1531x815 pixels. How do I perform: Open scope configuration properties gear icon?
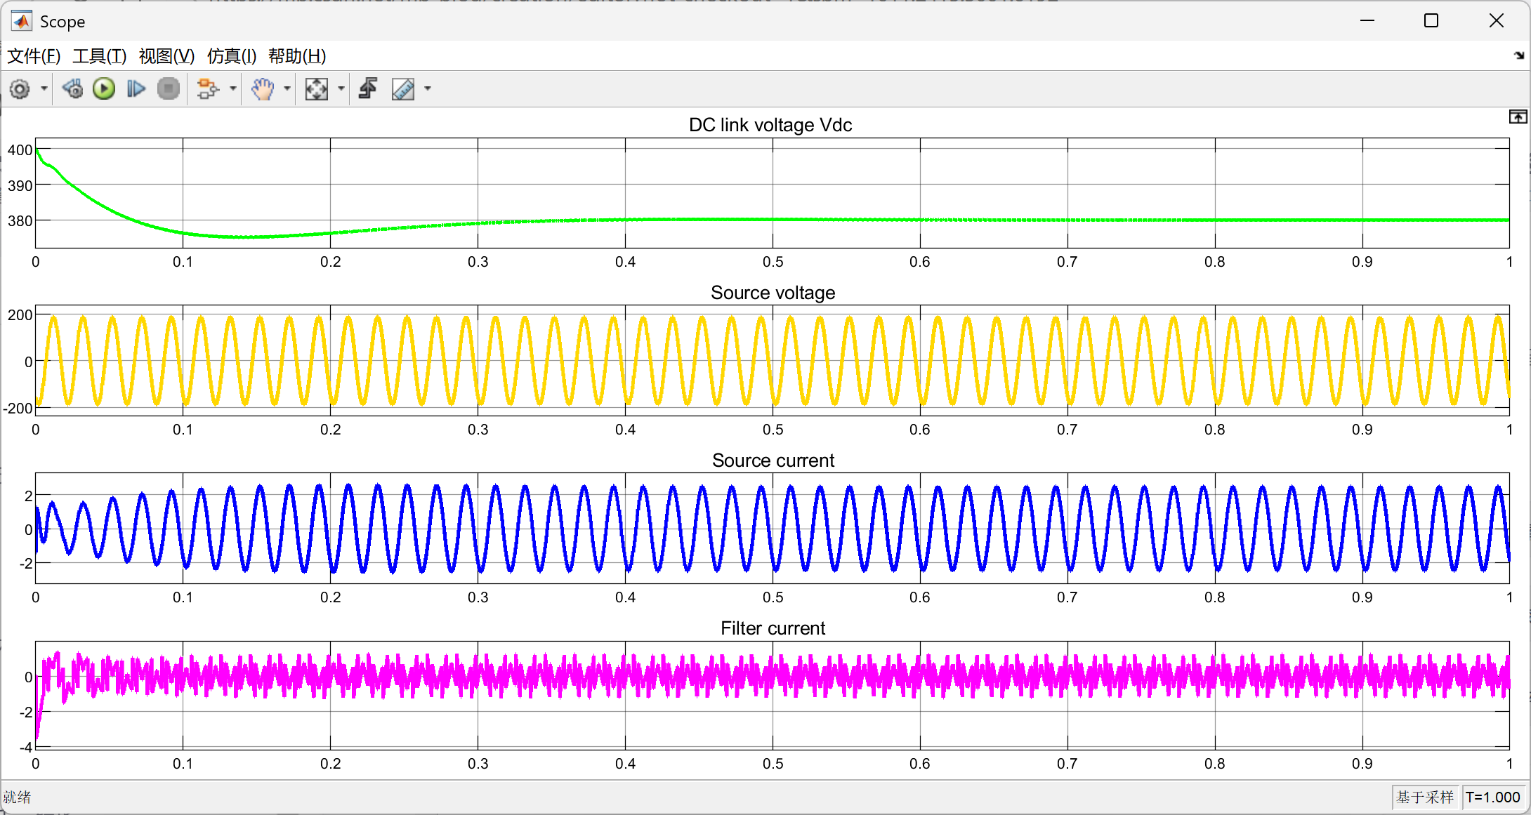point(20,89)
